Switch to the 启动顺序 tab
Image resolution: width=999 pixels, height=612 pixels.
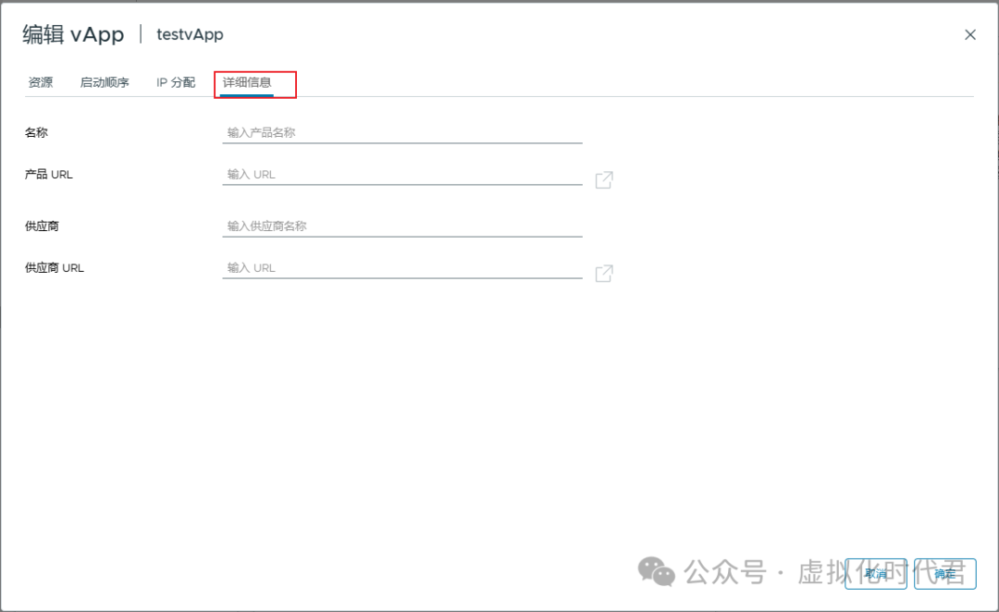pos(105,82)
